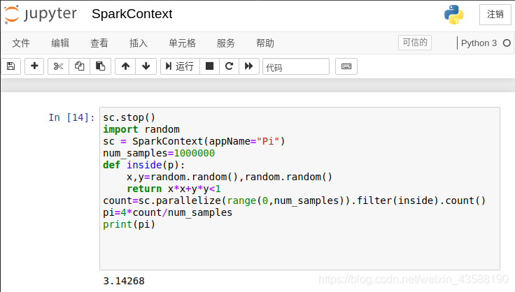Image resolution: width=515 pixels, height=292 pixels.
Task: Click the num_samples=1000000 line
Action: coord(159,153)
